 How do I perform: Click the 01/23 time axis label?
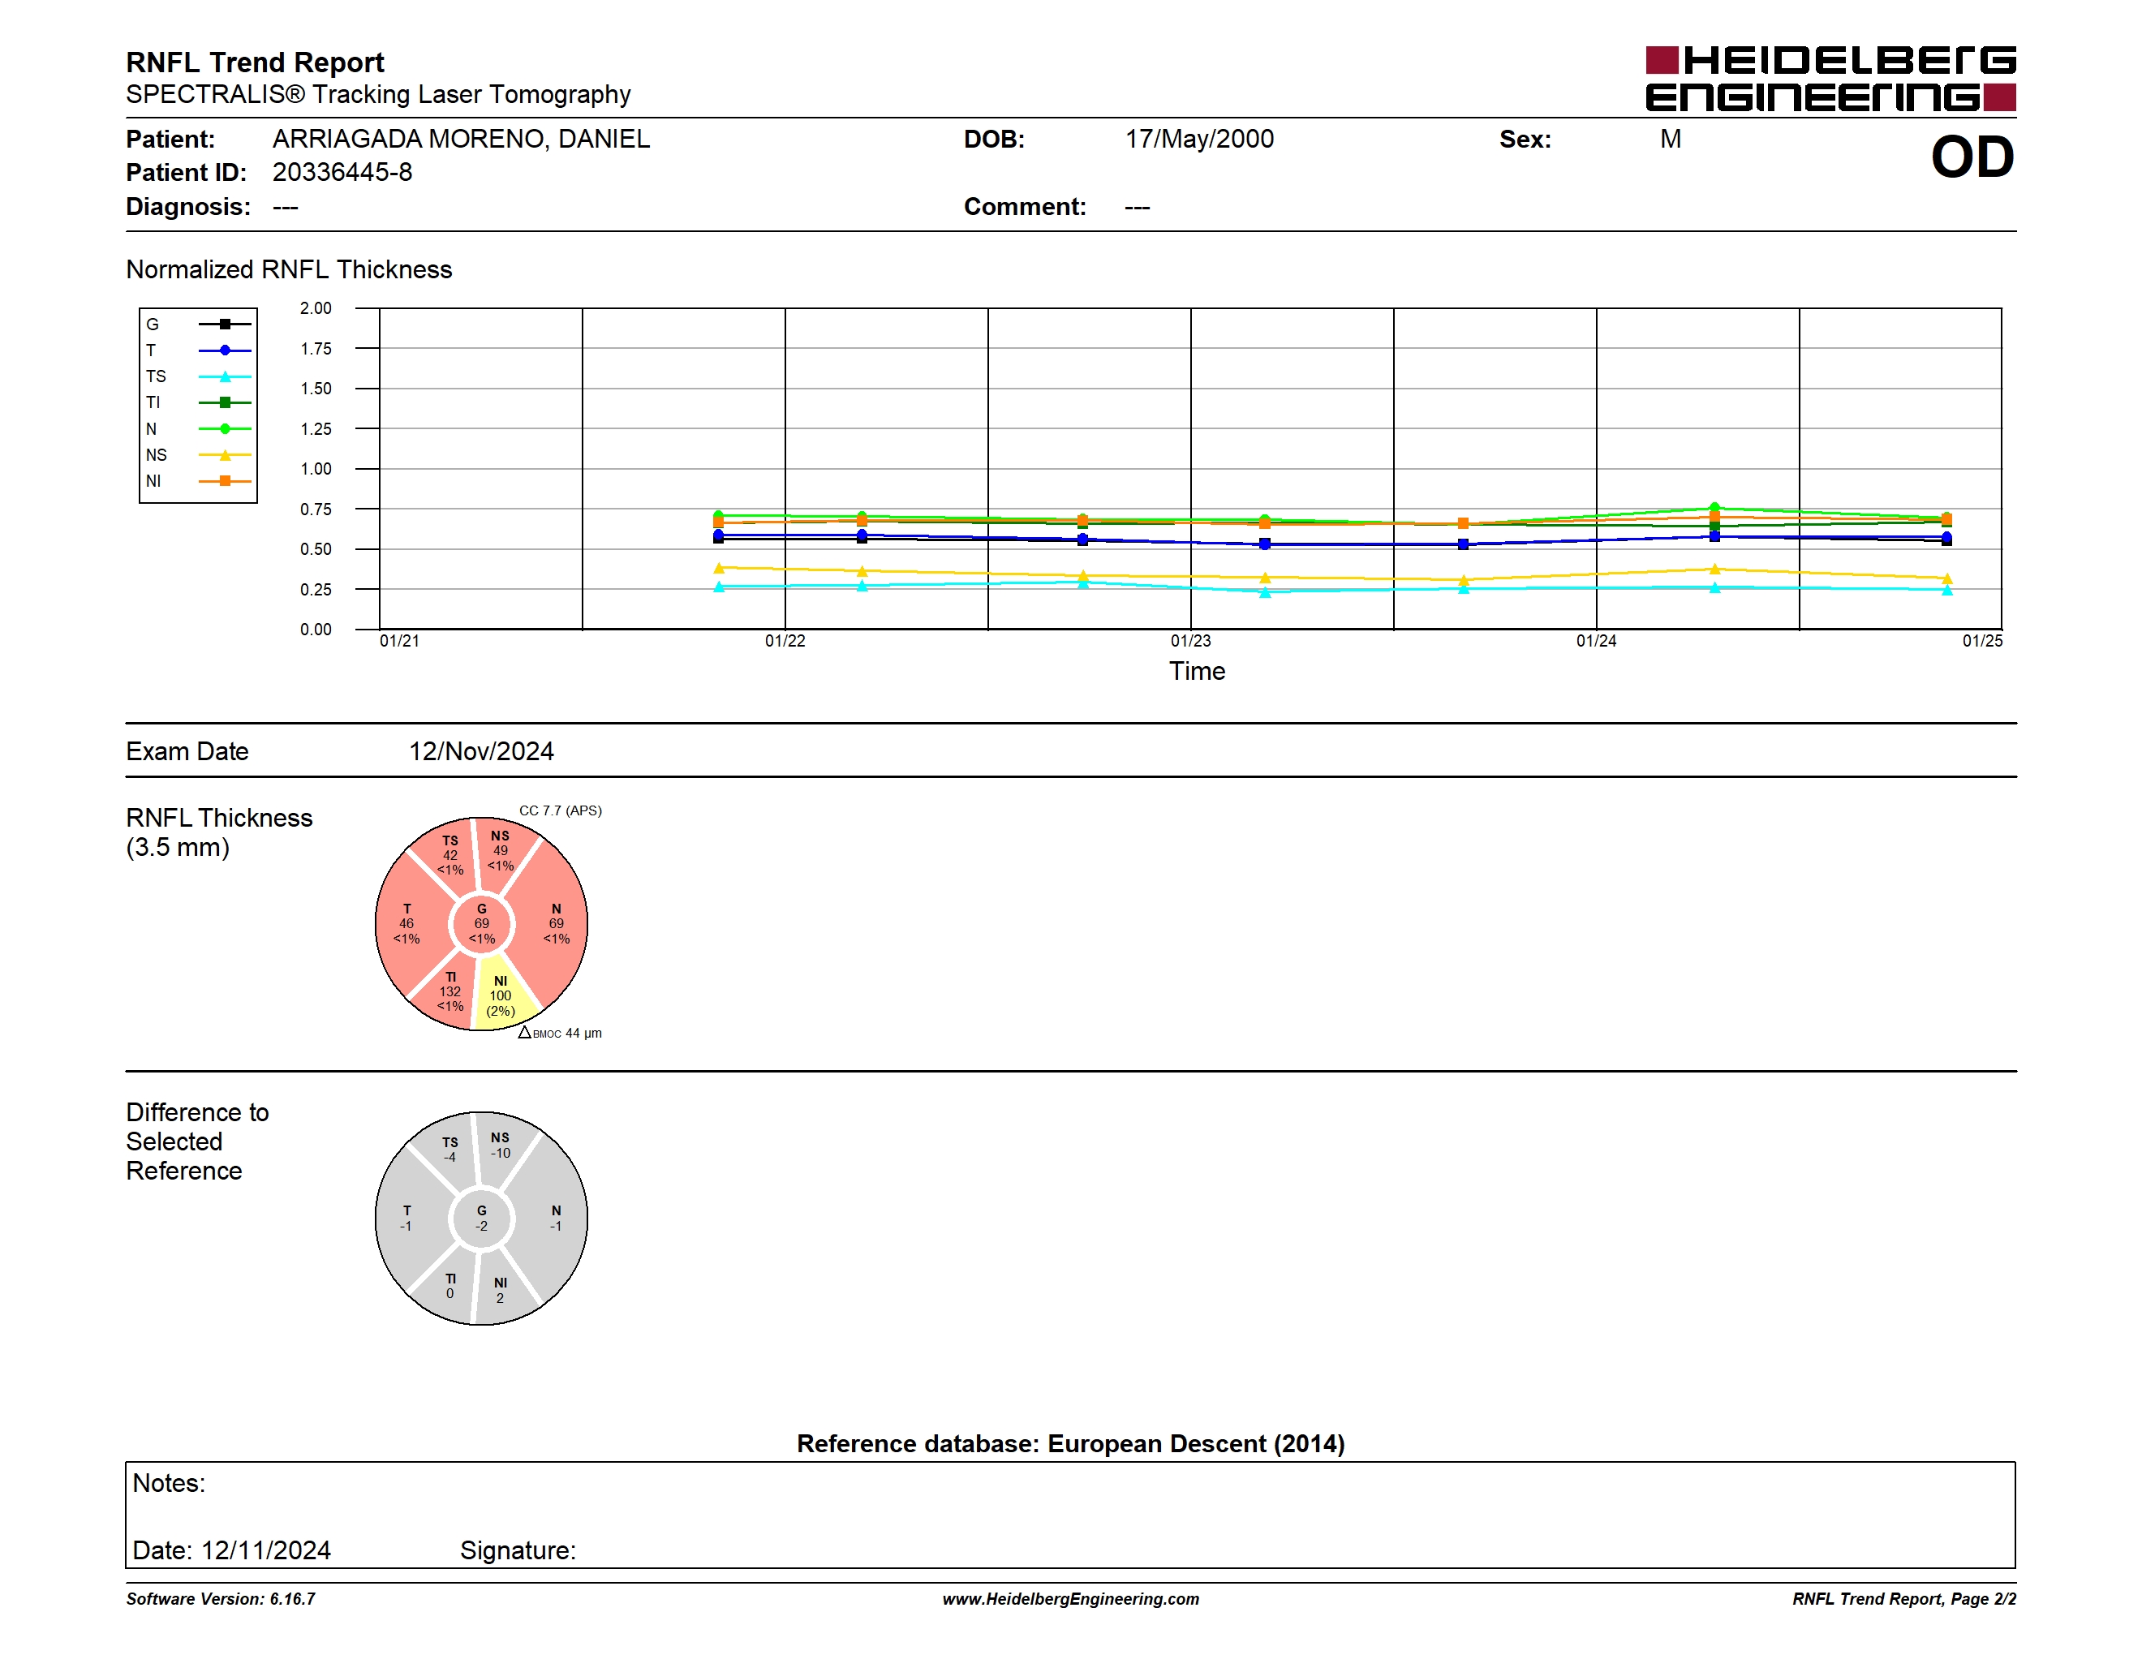(x=1190, y=640)
